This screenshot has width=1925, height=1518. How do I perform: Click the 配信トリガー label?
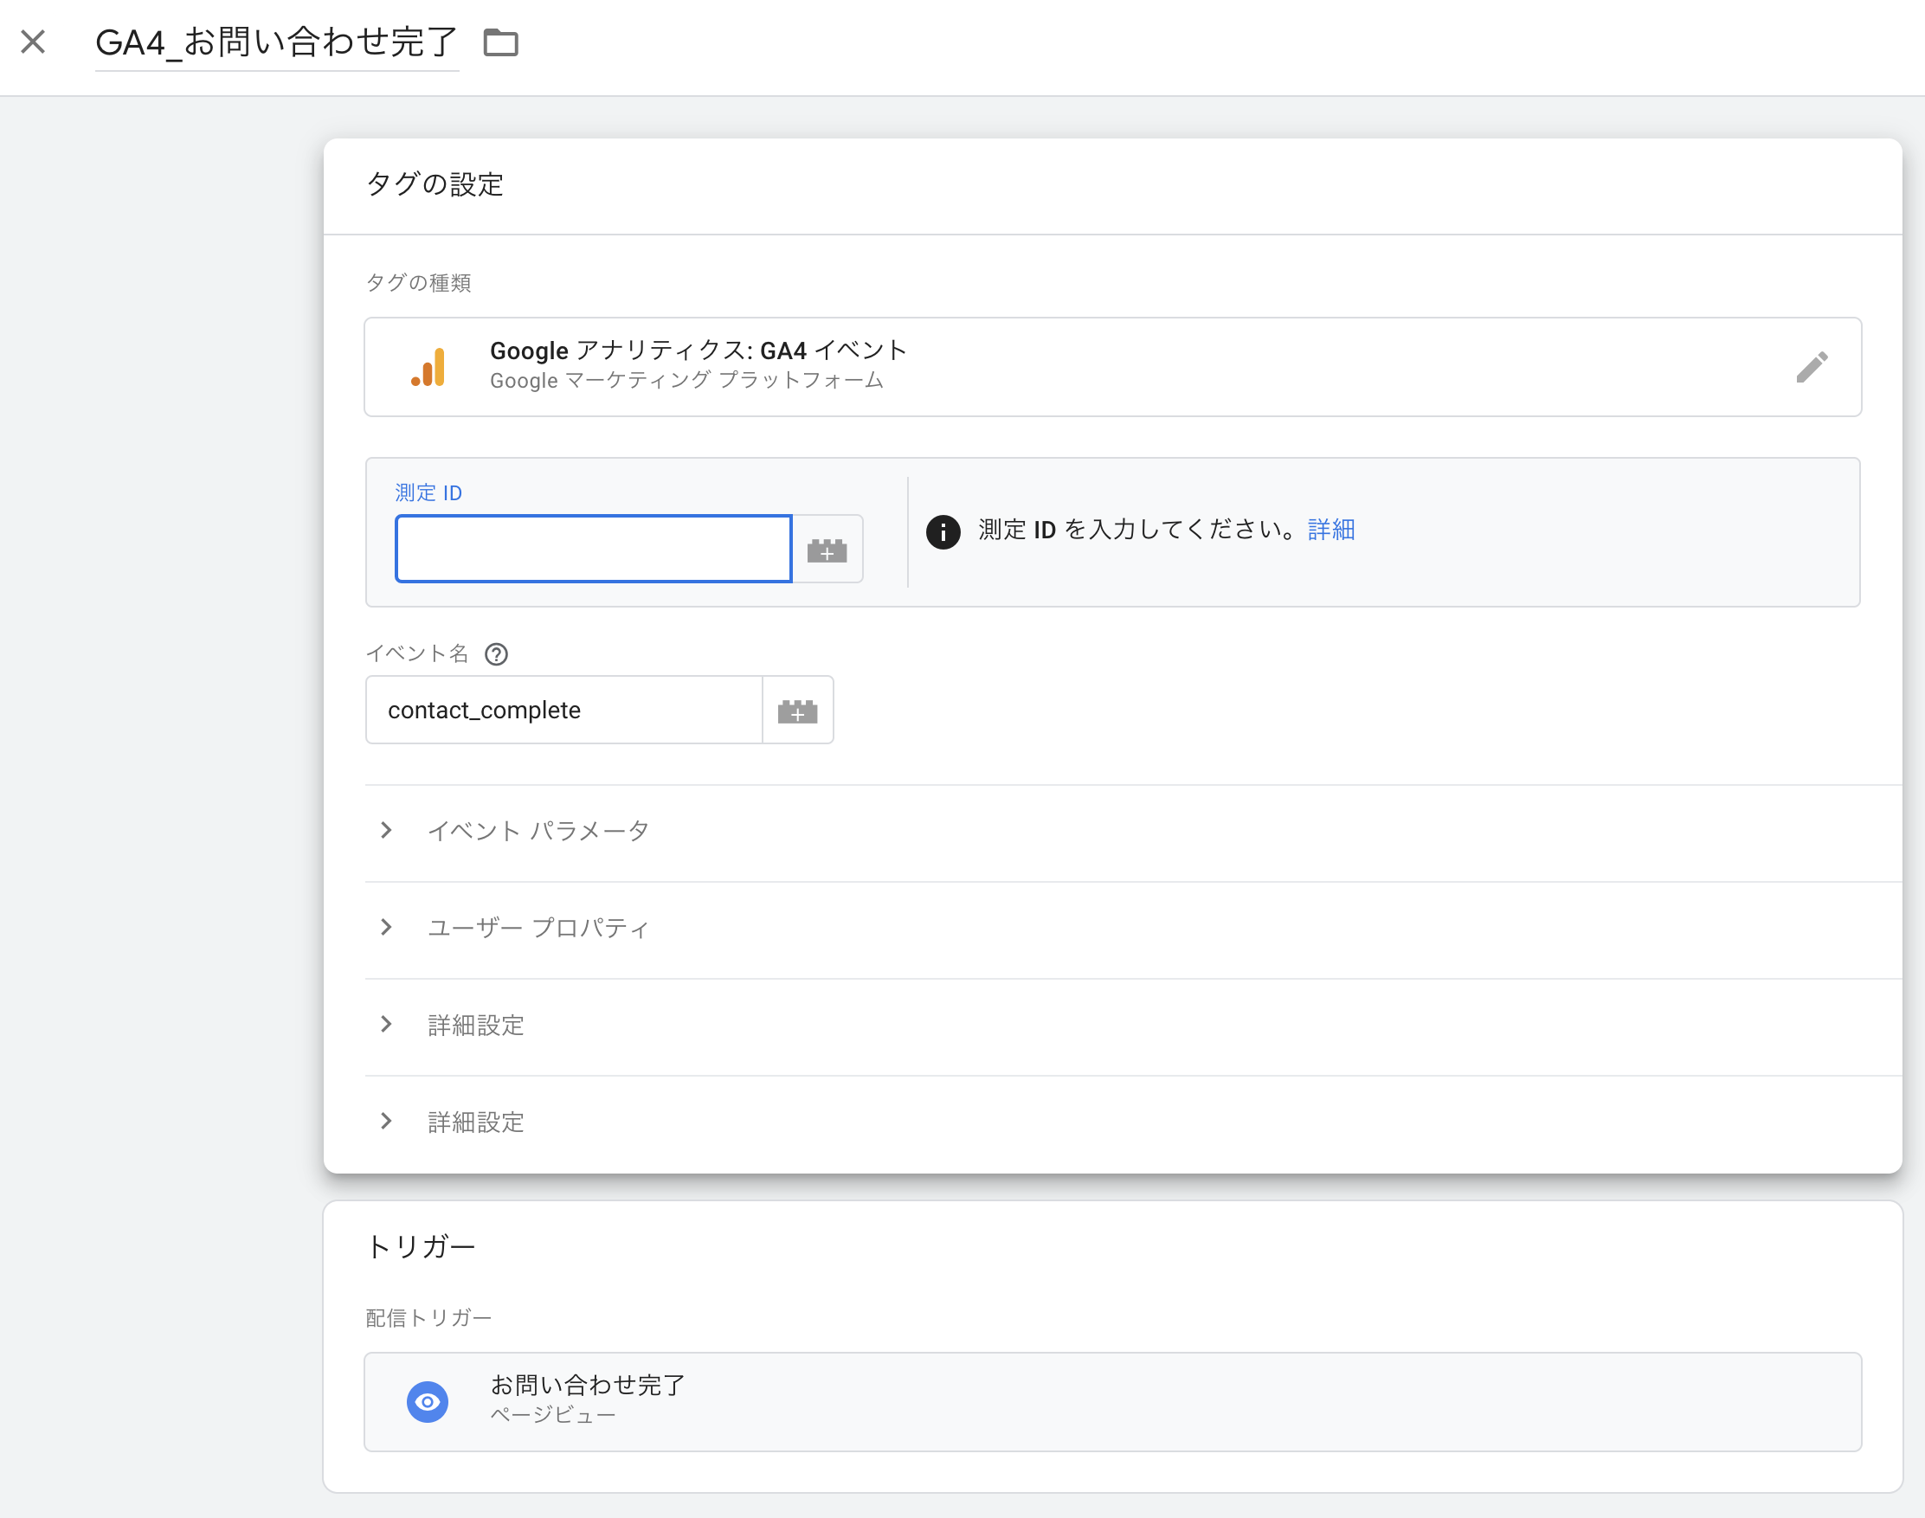(428, 1317)
